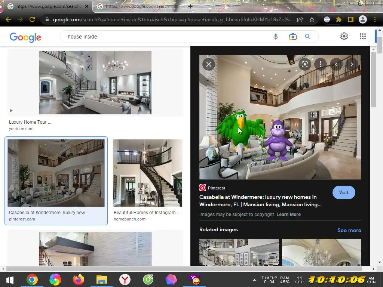Screen dimensions: 383x287
Task: Open File Explorer from taskbar
Action: click(x=102, y=280)
